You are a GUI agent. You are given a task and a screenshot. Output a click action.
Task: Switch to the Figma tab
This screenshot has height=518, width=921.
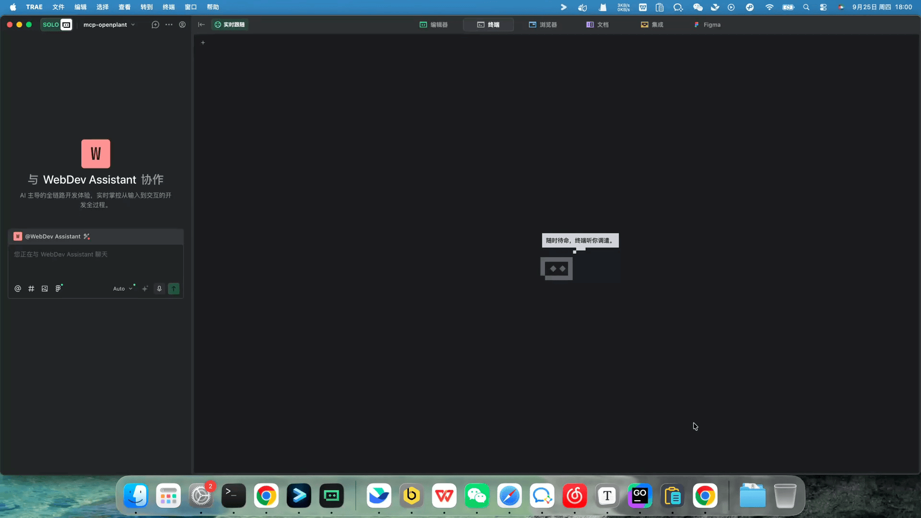point(707,24)
